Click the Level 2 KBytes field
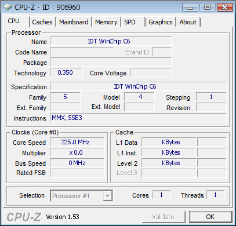The height and width of the screenshot is (226, 236). (169, 163)
